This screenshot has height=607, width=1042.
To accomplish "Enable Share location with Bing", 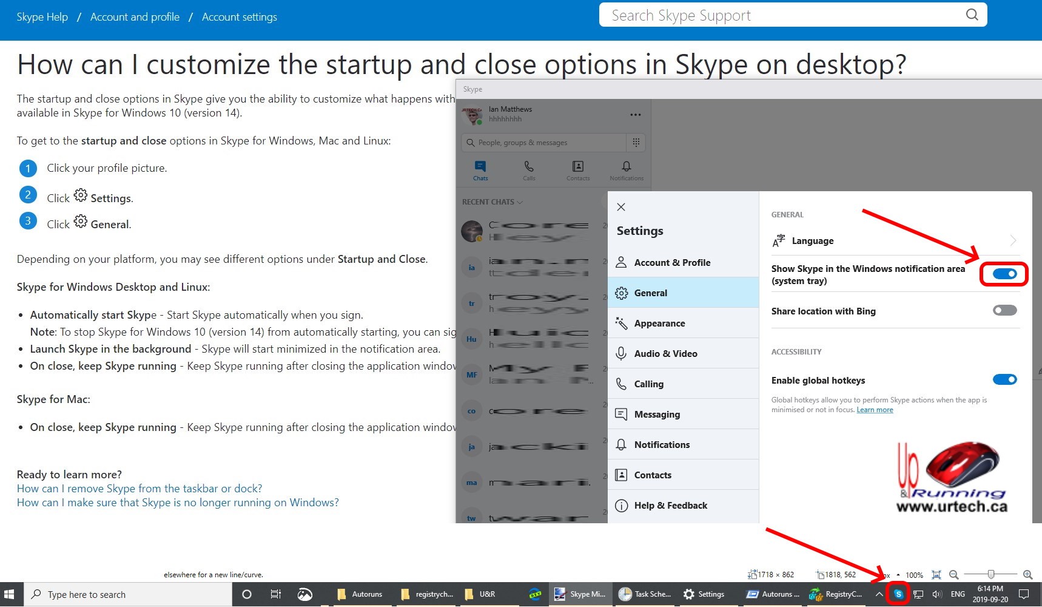I will pos(1004,311).
